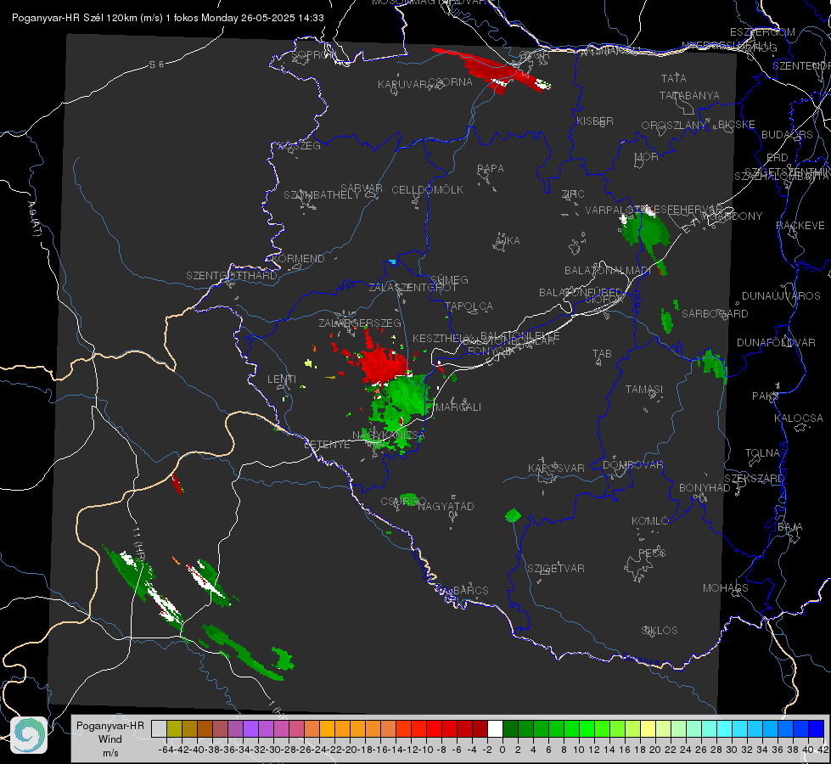
Task: Click the TATABÁNYA city label
Action: pos(689,95)
